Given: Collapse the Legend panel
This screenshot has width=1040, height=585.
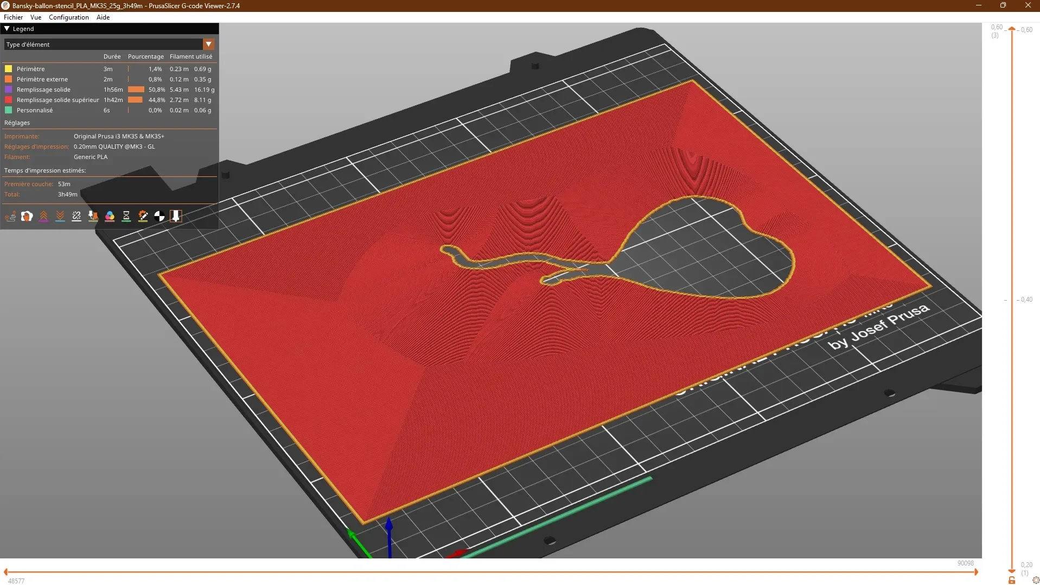Looking at the screenshot, I should click(7, 29).
